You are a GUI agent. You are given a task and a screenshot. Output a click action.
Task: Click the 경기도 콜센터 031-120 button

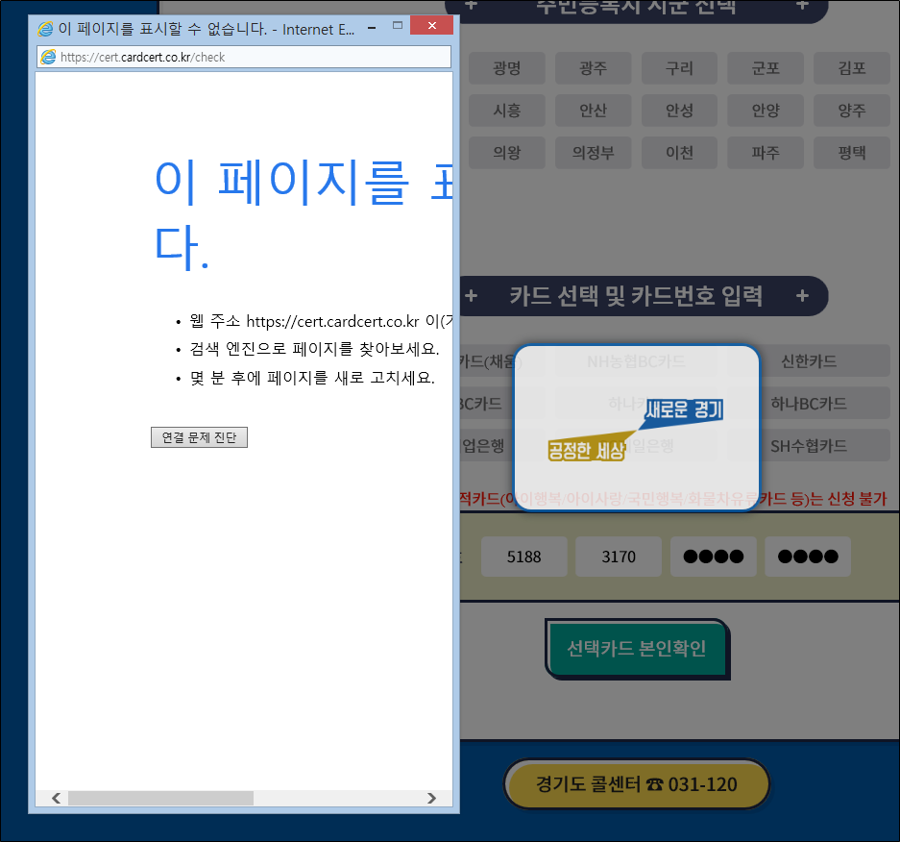pos(637,784)
